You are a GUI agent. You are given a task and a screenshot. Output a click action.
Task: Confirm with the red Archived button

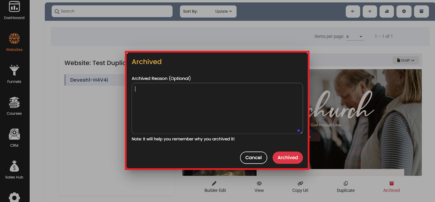pos(288,158)
